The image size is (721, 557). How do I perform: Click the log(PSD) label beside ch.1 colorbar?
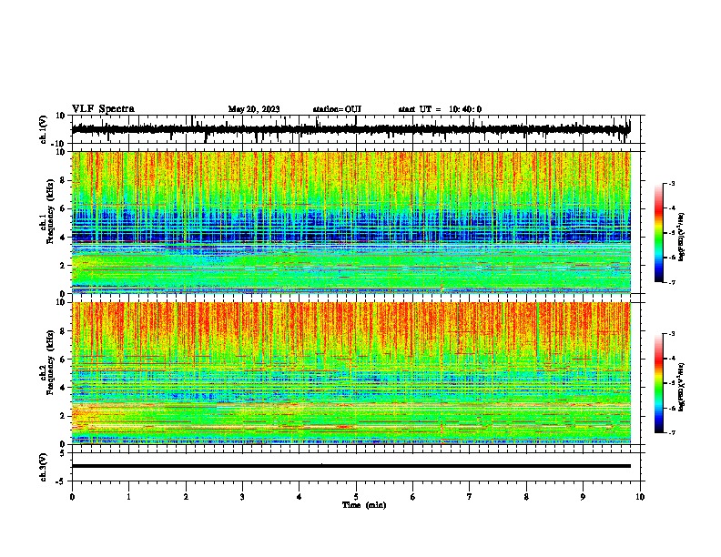coord(682,238)
